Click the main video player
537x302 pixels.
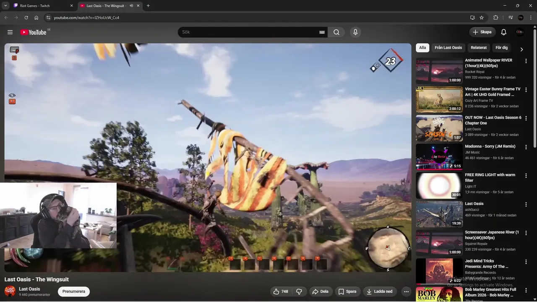pos(208,158)
